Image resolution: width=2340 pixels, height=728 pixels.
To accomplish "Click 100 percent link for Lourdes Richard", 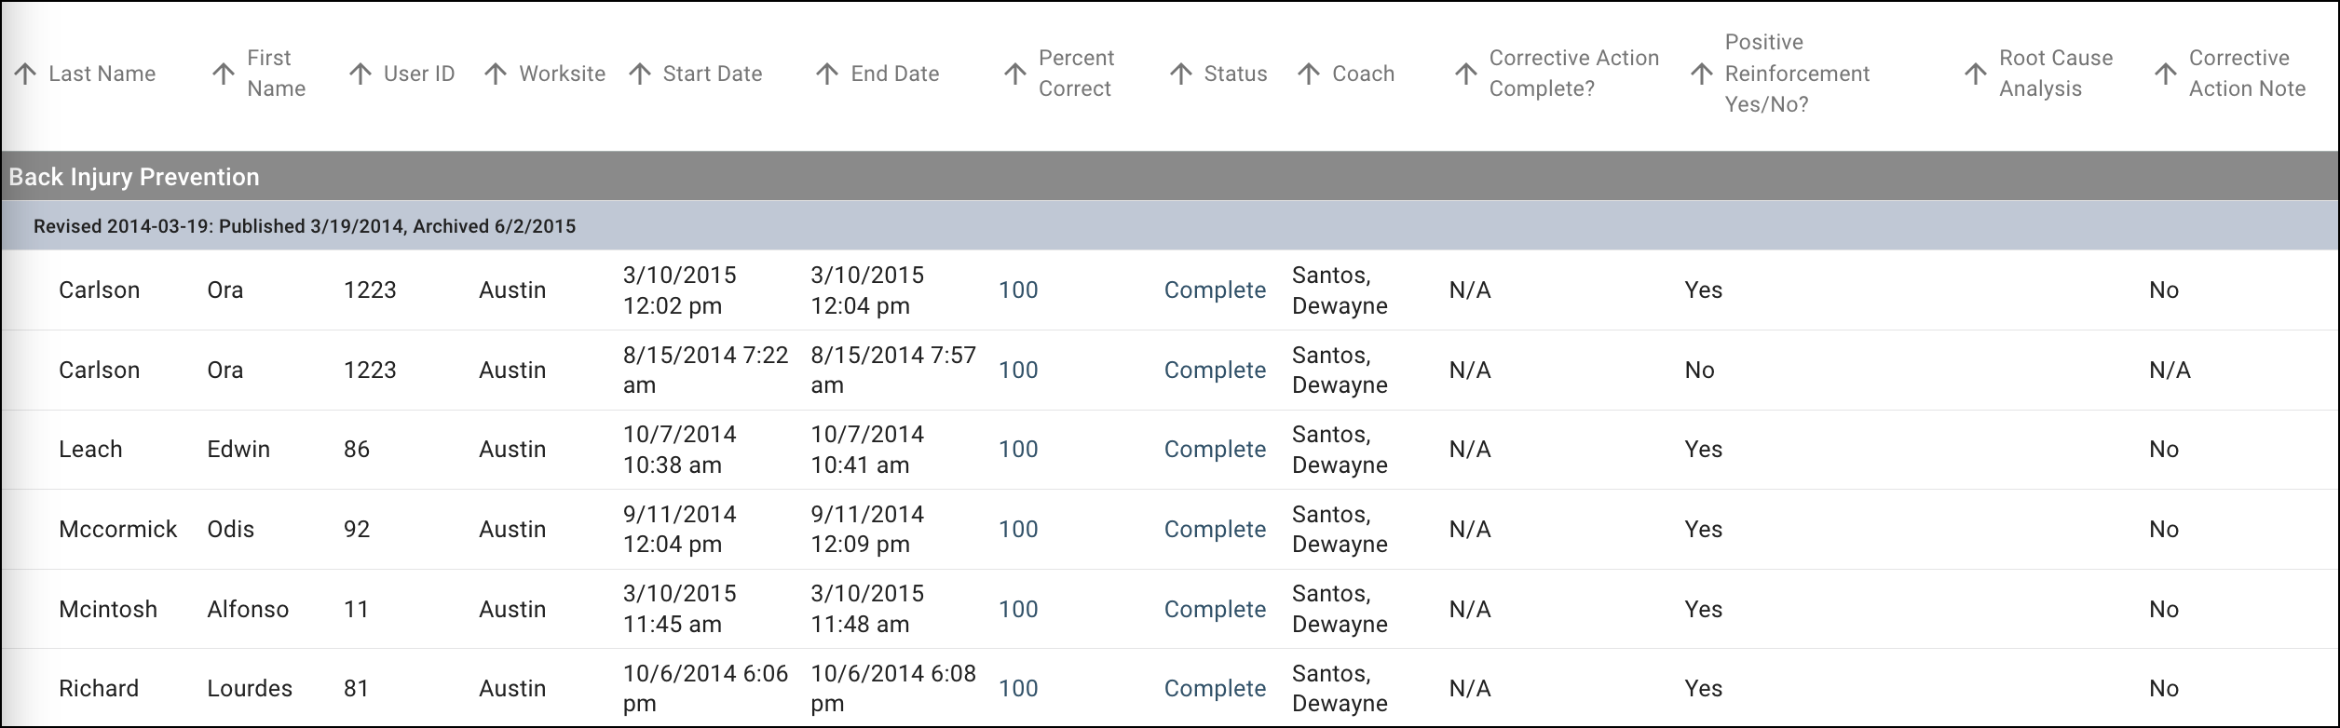I will click(x=1018, y=689).
